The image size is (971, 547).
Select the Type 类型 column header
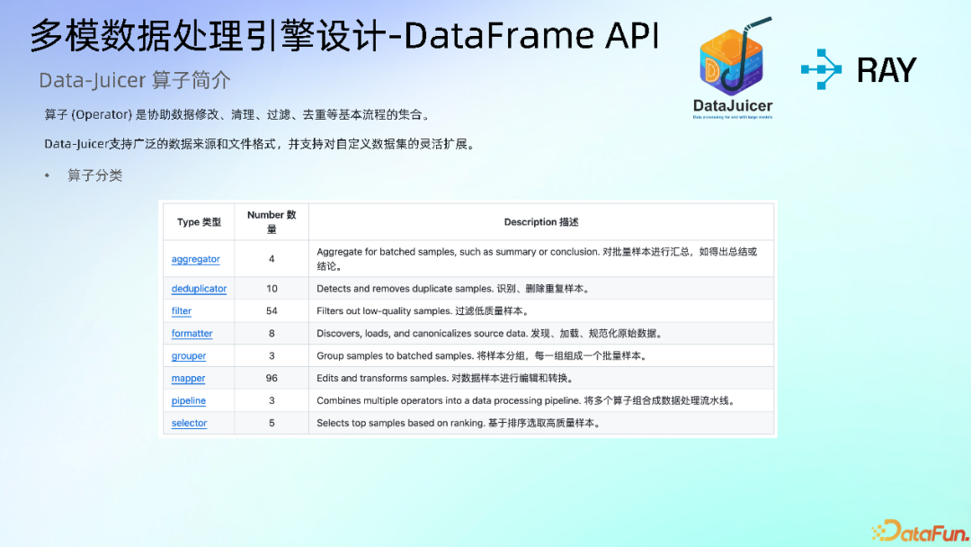click(198, 221)
